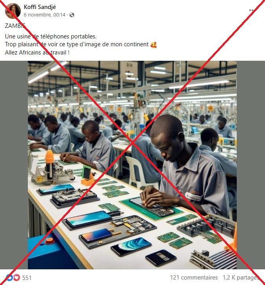The image size is (265, 285).
Task: Open the three-dot post options menu
Action: 252,10
